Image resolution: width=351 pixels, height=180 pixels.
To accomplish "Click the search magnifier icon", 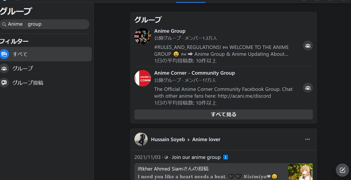I will pyautogui.click(x=4, y=24).
